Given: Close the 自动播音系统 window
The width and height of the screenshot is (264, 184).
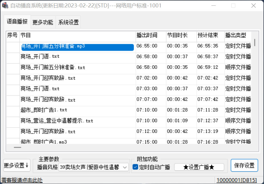Looking at the screenshot, I should tap(253, 5).
